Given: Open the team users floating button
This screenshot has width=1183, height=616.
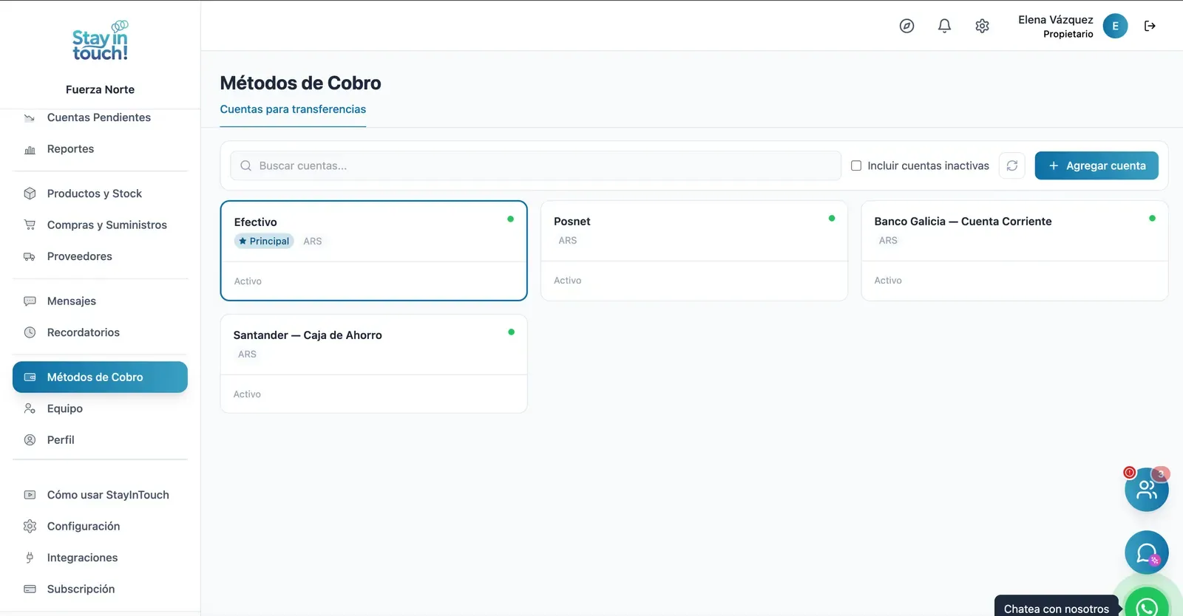Looking at the screenshot, I should pos(1147,489).
